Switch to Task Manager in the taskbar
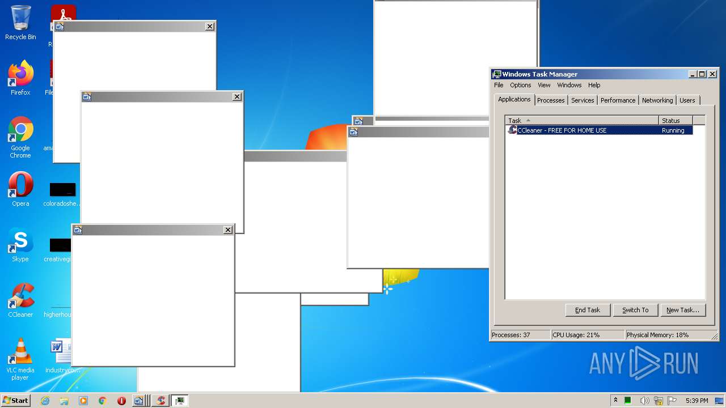This screenshot has height=408, width=726. [180, 401]
